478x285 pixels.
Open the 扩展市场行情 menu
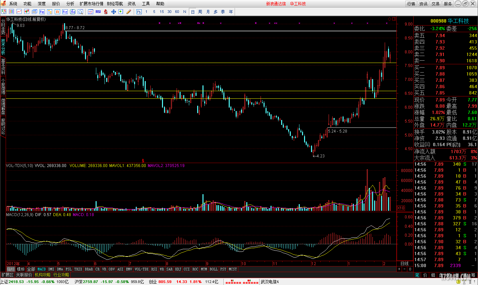tap(91, 4)
